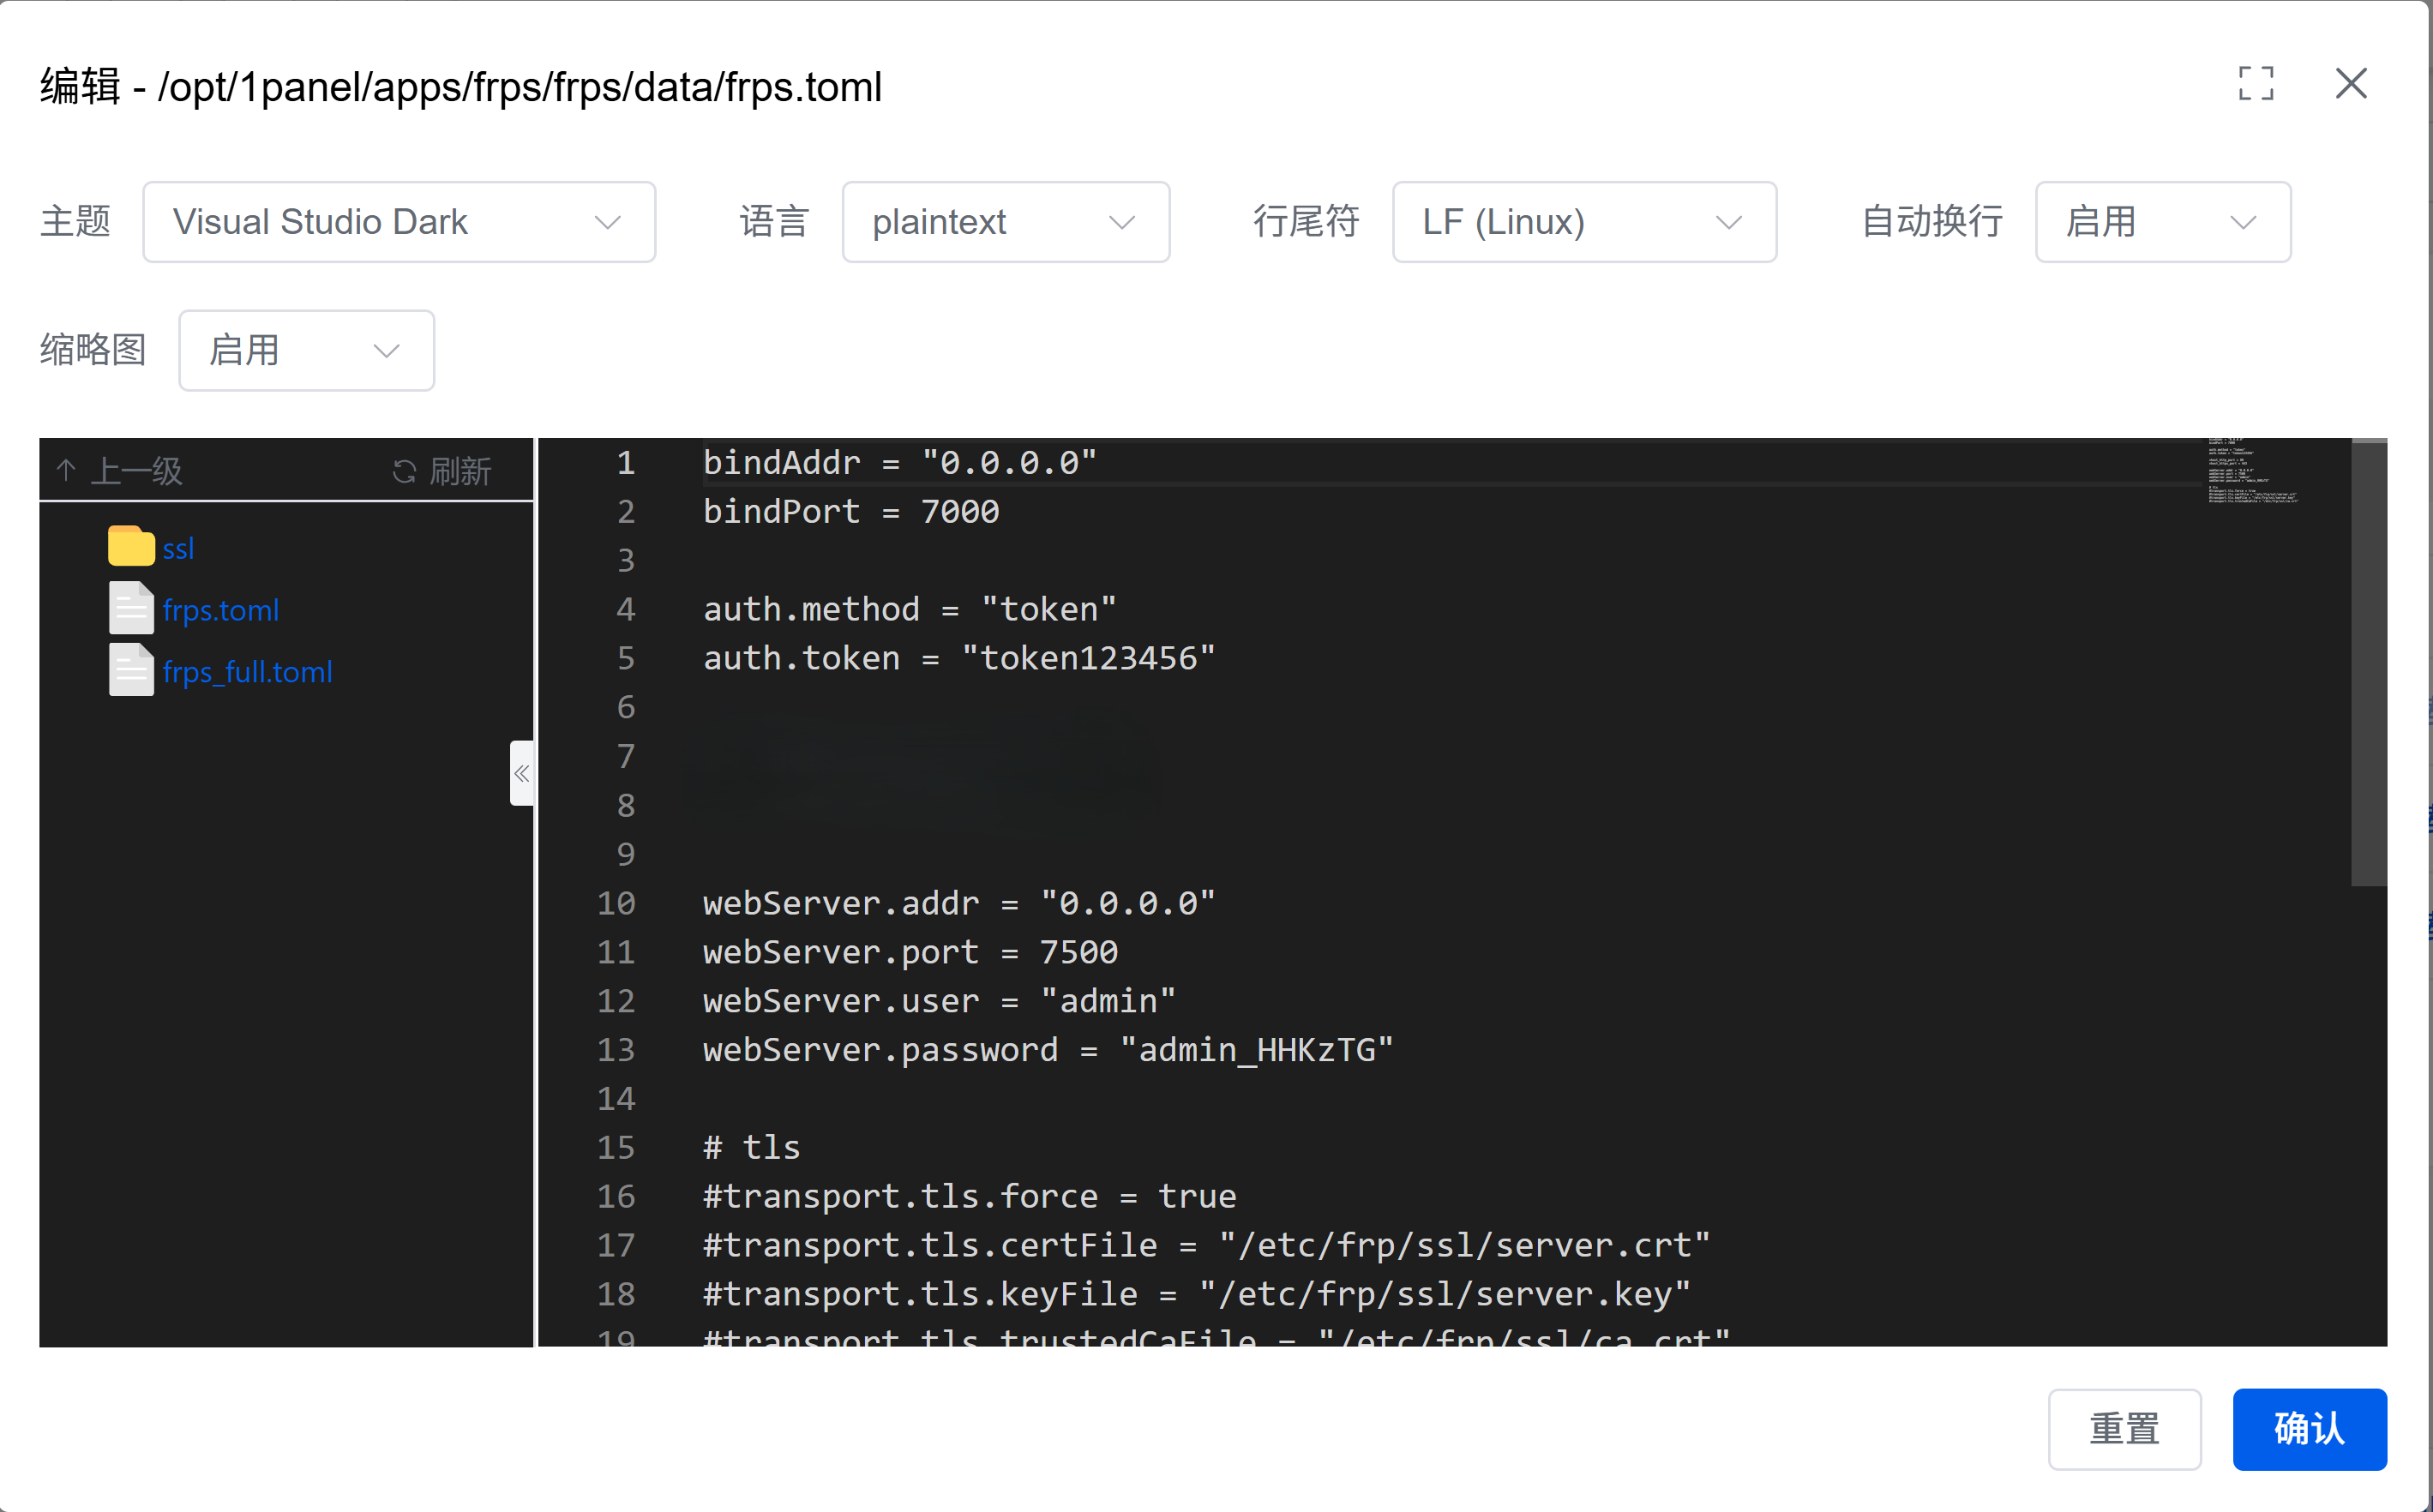Collapse the file tree sidebar

(521, 773)
